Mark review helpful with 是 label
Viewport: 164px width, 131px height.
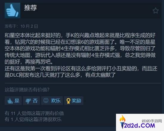click(x=17, y=101)
